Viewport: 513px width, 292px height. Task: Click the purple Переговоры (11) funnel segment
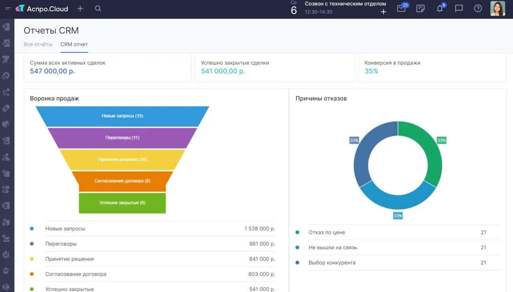[122, 138]
